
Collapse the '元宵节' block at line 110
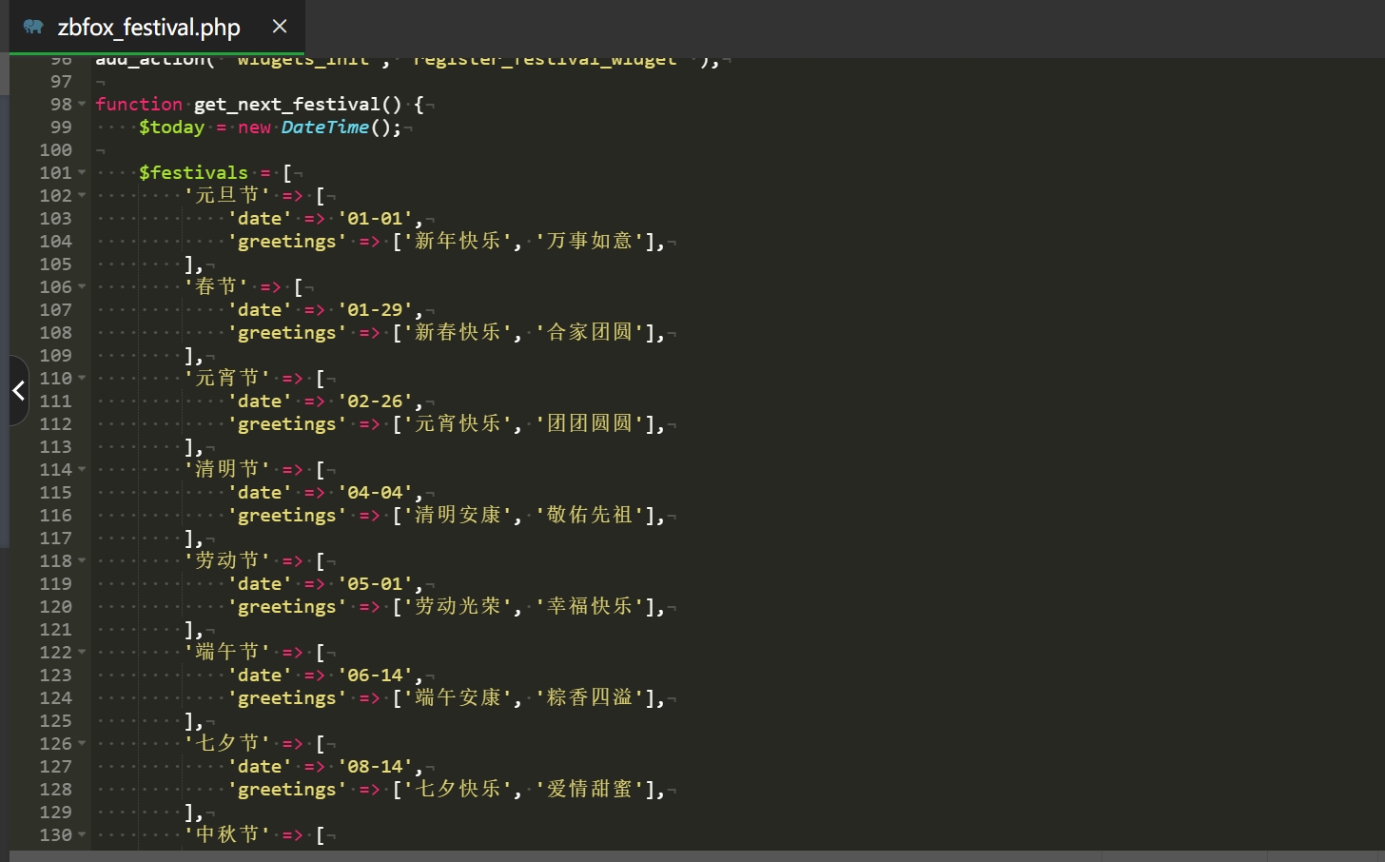point(82,378)
